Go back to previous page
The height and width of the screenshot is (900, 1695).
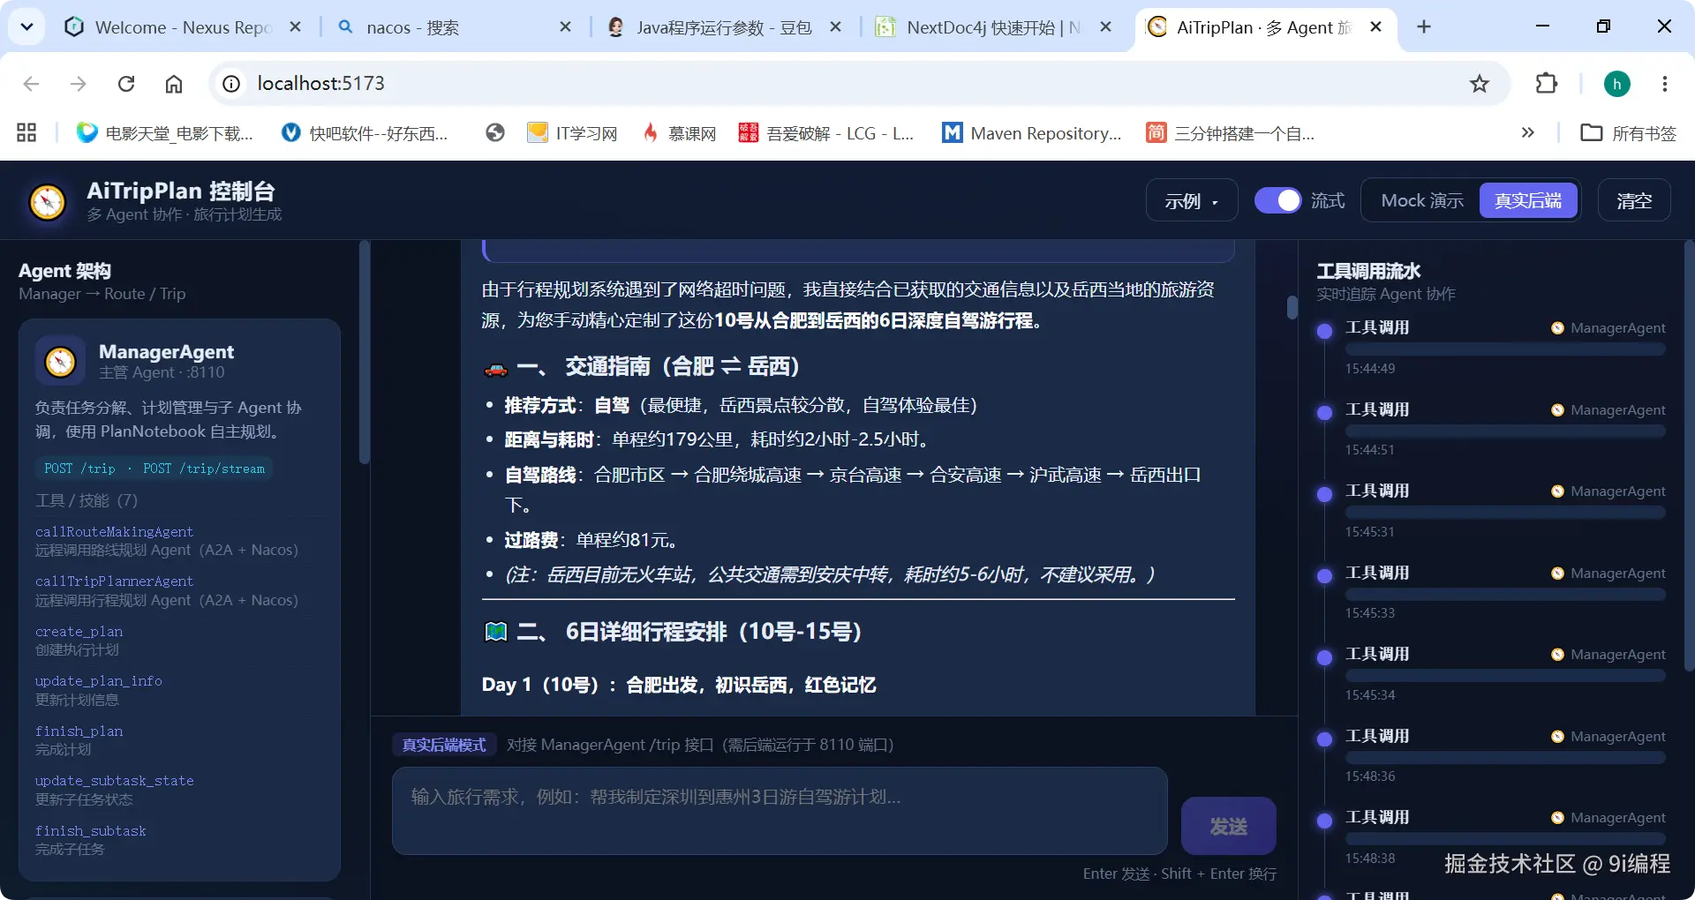(x=31, y=84)
